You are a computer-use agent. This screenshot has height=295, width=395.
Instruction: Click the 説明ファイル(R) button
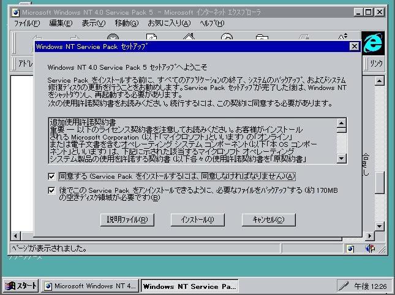[x=127, y=220]
